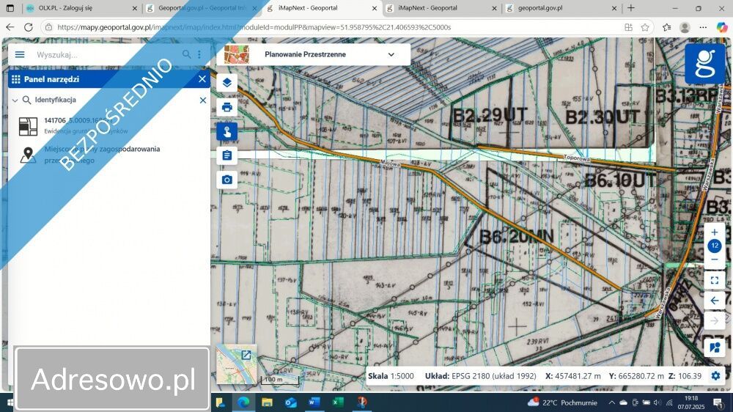This screenshot has width=733, height=412.
Task: Open Copilot sidebar icon
Action: (x=722, y=28)
